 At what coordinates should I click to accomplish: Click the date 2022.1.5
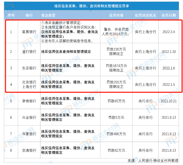click(x=169, y=84)
